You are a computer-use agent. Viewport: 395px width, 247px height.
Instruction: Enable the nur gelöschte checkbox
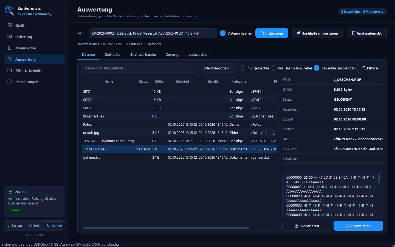[243, 68]
